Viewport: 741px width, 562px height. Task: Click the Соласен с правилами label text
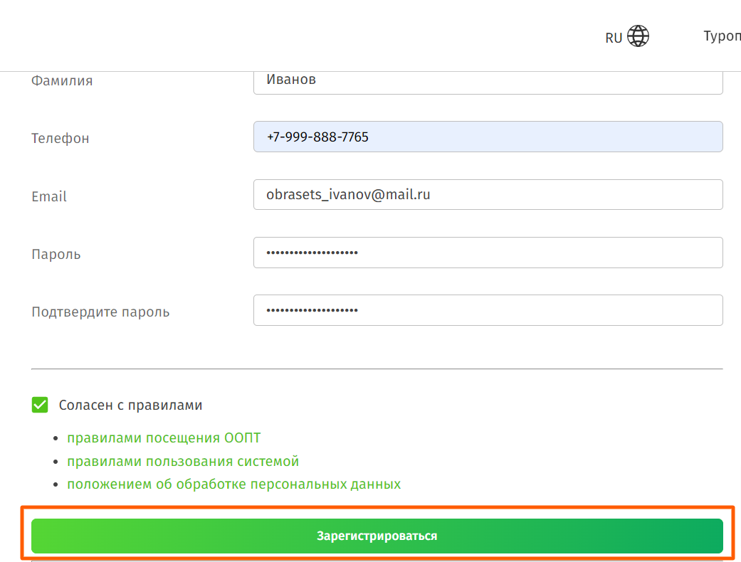coord(130,405)
